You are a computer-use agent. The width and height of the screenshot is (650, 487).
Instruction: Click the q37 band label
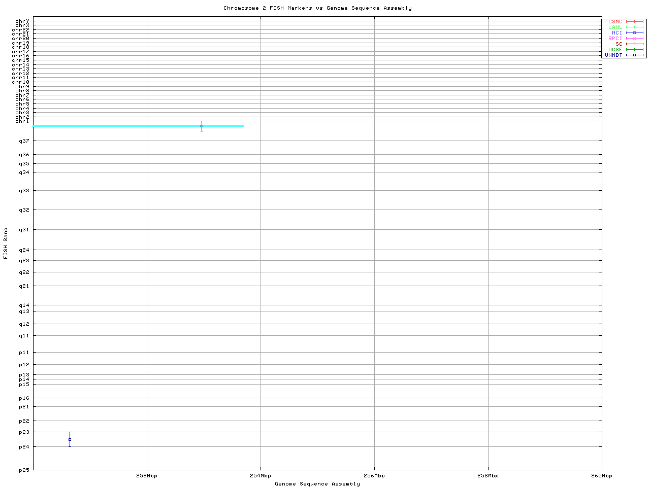click(24, 141)
